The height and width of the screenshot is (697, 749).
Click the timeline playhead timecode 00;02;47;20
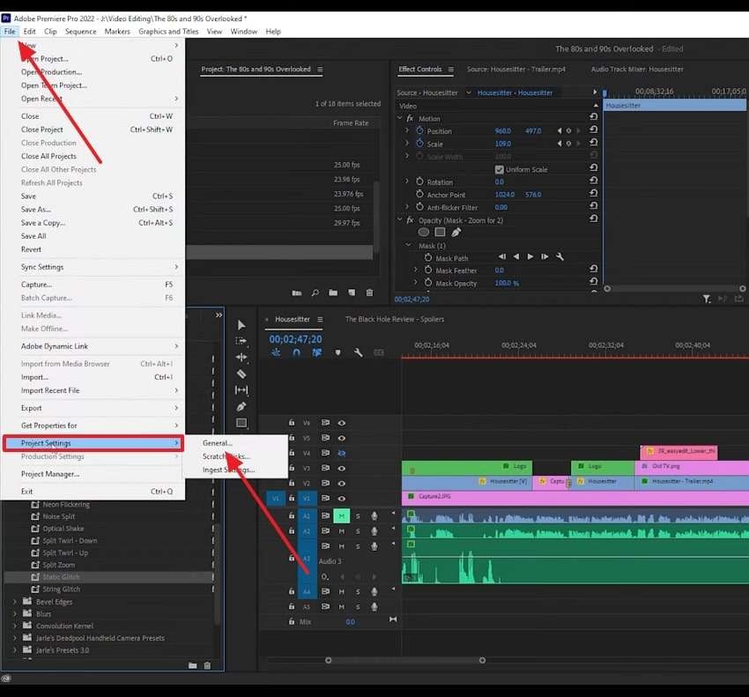click(295, 339)
